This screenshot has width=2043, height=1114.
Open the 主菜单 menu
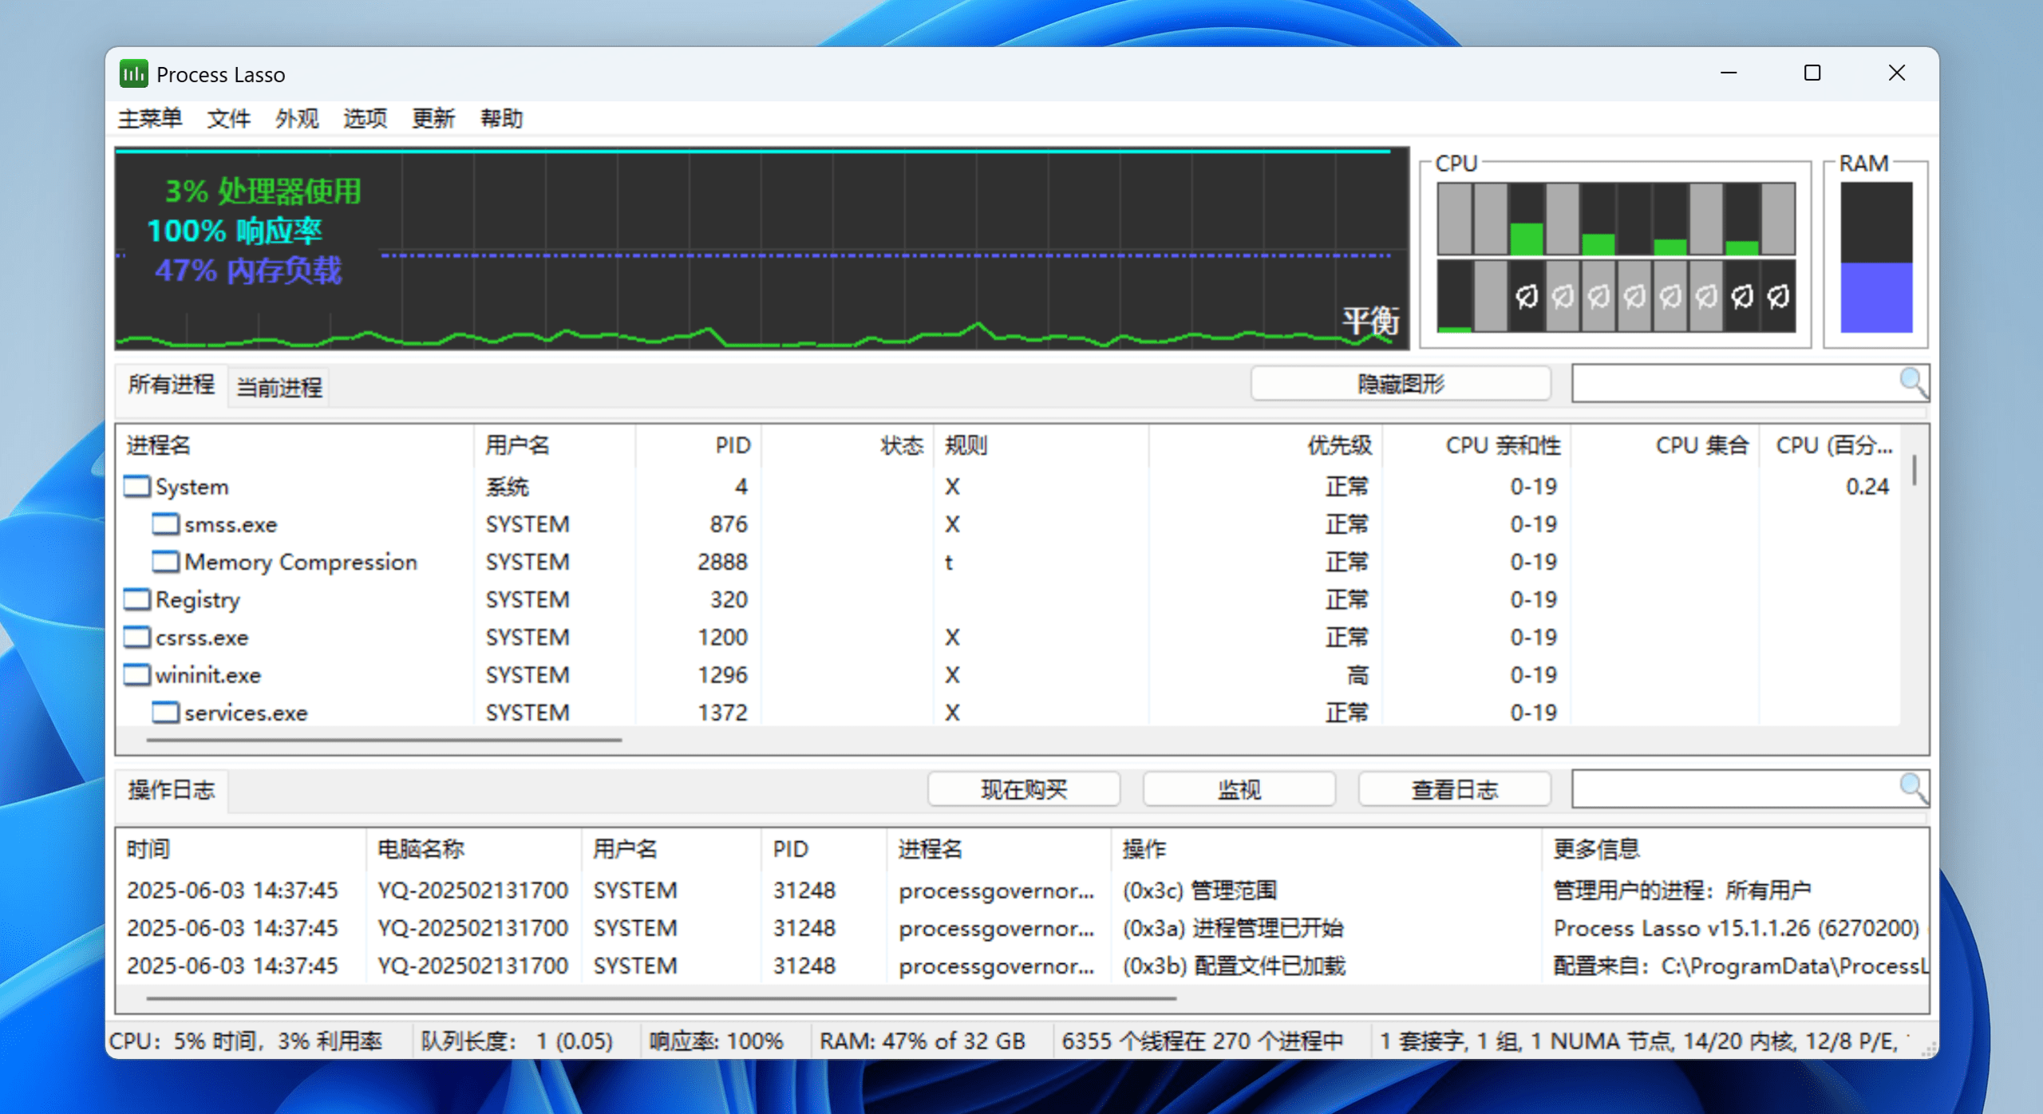click(150, 118)
